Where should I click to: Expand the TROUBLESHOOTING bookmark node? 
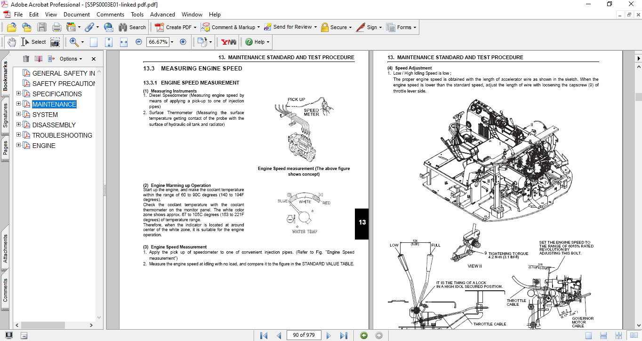tap(19, 135)
